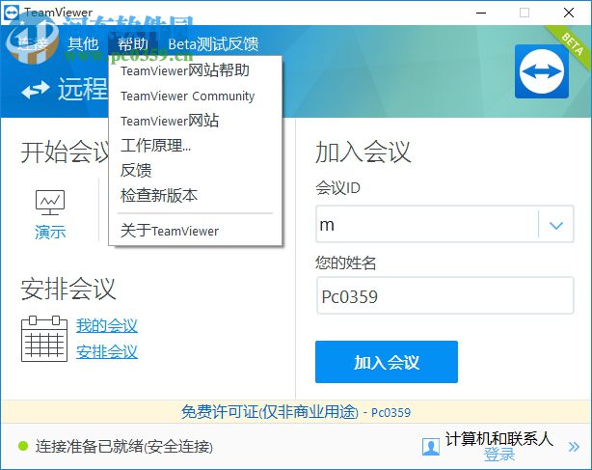The height and width of the screenshot is (470, 592).
Task: Open the 其他 menu
Action: 83,44
